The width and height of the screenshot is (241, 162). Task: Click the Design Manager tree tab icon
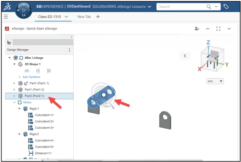9,43
